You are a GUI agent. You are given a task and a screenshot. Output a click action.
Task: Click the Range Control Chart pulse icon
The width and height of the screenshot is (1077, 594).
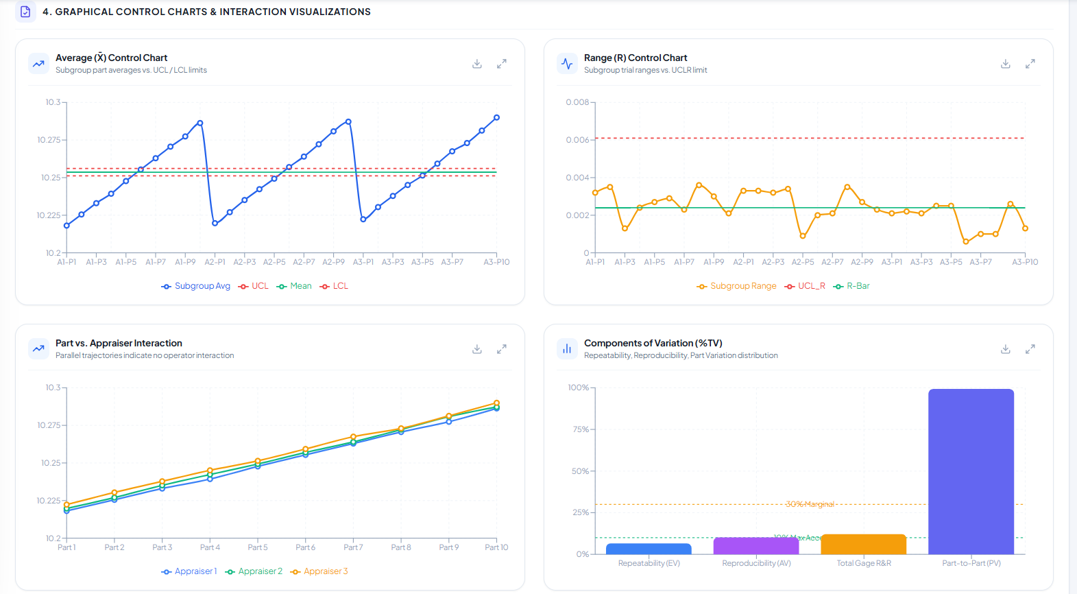tap(567, 64)
